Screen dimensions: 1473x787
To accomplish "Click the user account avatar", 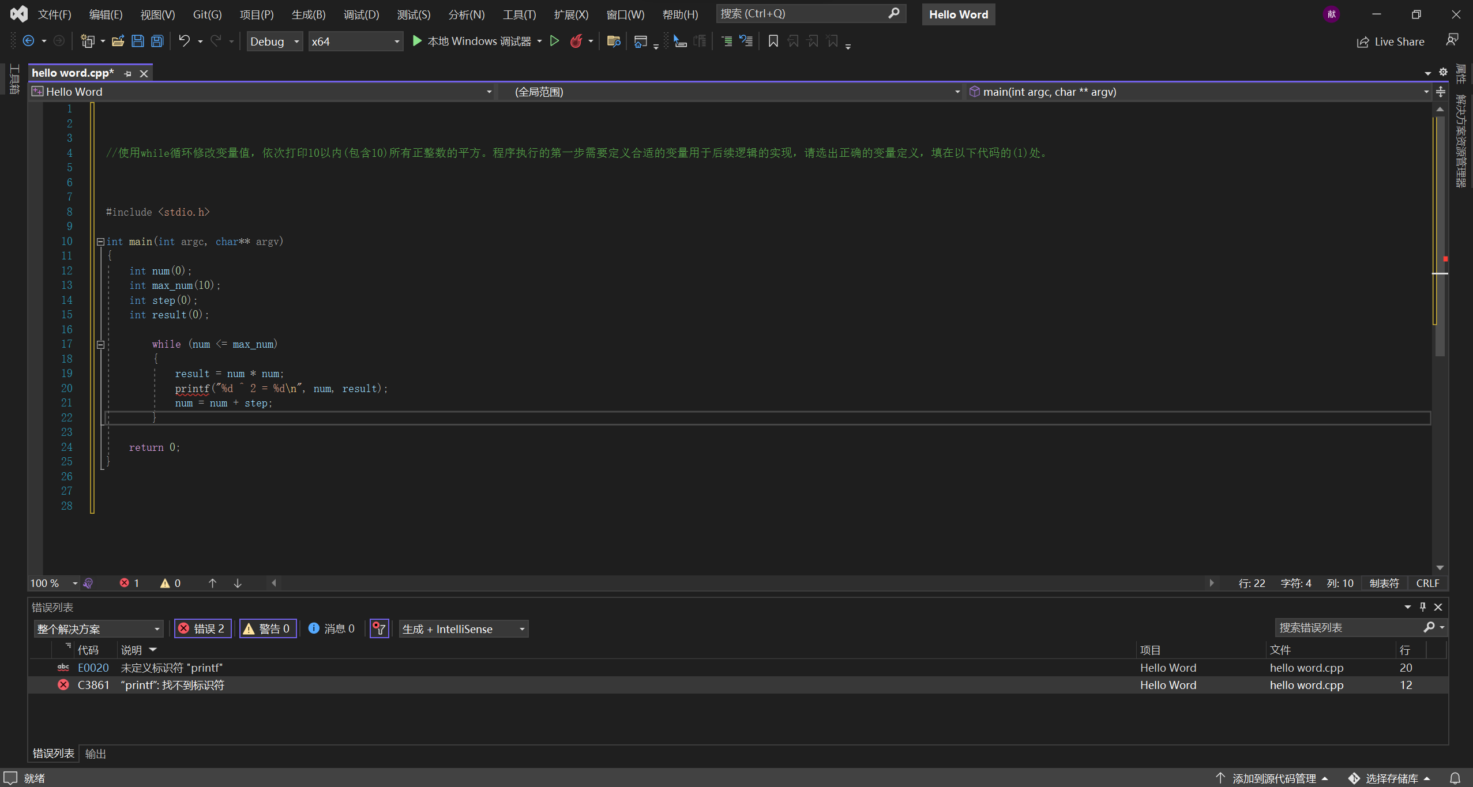I will click(x=1331, y=14).
